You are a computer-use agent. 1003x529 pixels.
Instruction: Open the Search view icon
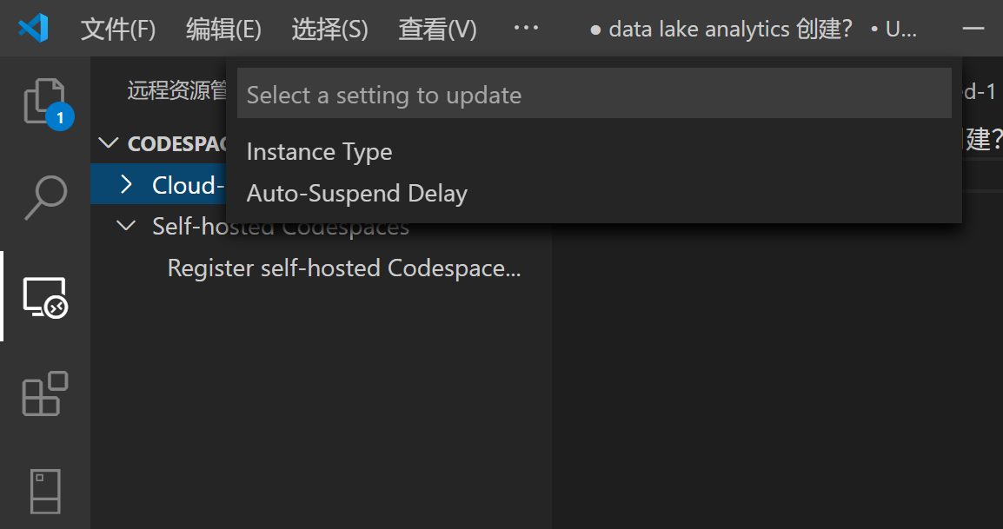[44, 197]
